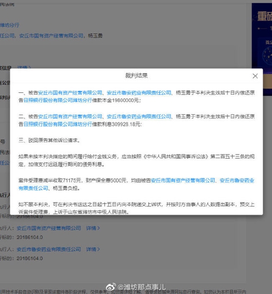Open 详情 next to 安丘市鲁安药业有限责任公司 below dialog
The width and height of the screenshot is (272, 294).
pos(93,250)
